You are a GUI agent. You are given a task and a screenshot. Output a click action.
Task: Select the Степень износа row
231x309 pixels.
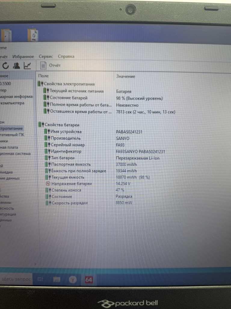(x=66, y=190)
